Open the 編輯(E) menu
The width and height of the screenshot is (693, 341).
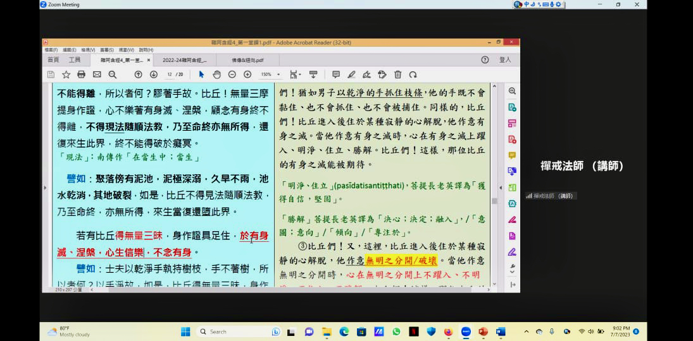pos(70,50)
